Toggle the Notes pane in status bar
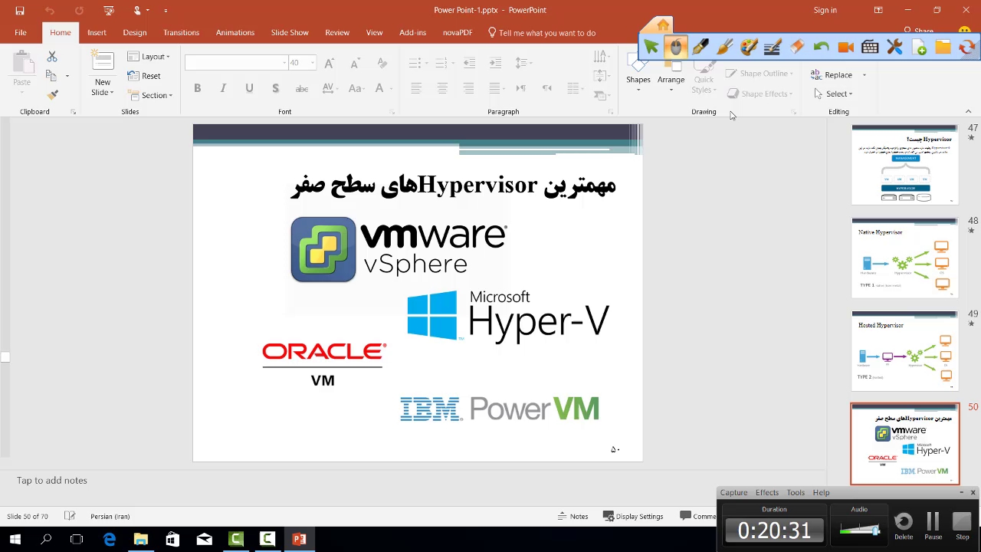The image size is (981, 552). (573, 516)
